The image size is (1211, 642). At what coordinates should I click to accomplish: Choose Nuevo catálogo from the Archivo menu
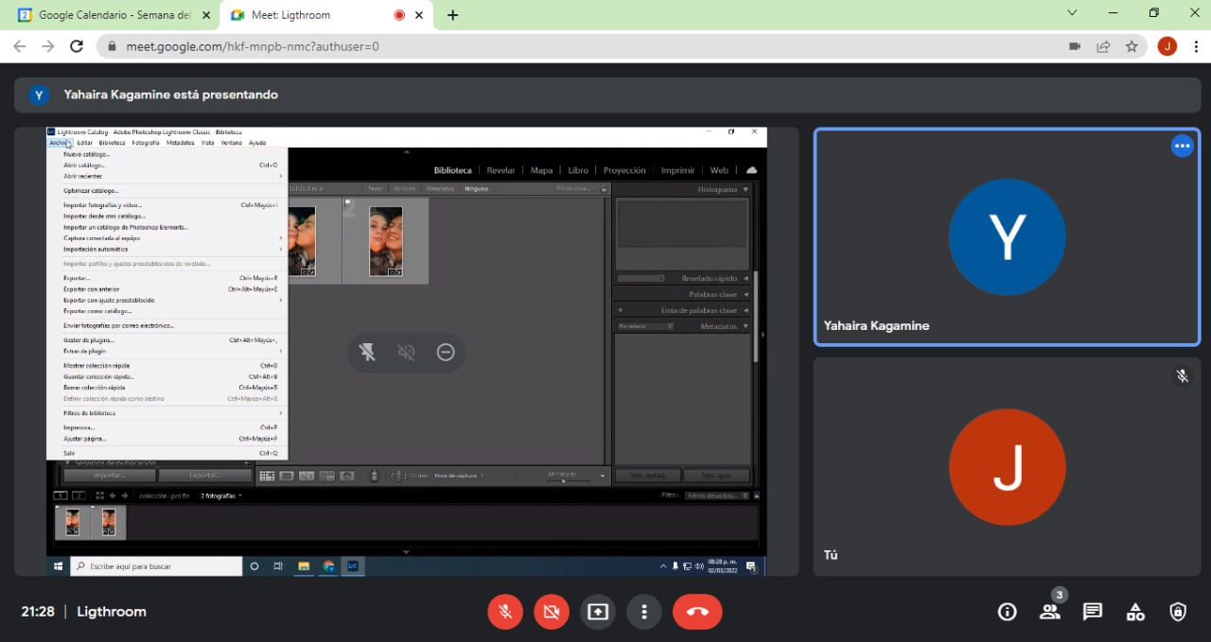pos(167,154)
